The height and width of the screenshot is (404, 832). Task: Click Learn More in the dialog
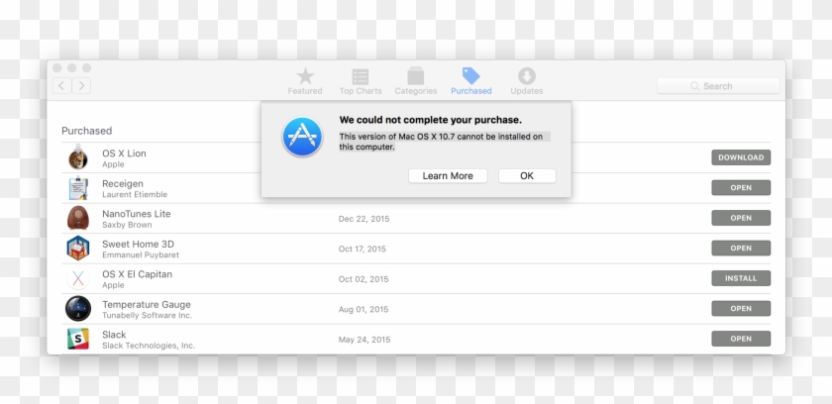pyautogui.click(x=448, y=176)
